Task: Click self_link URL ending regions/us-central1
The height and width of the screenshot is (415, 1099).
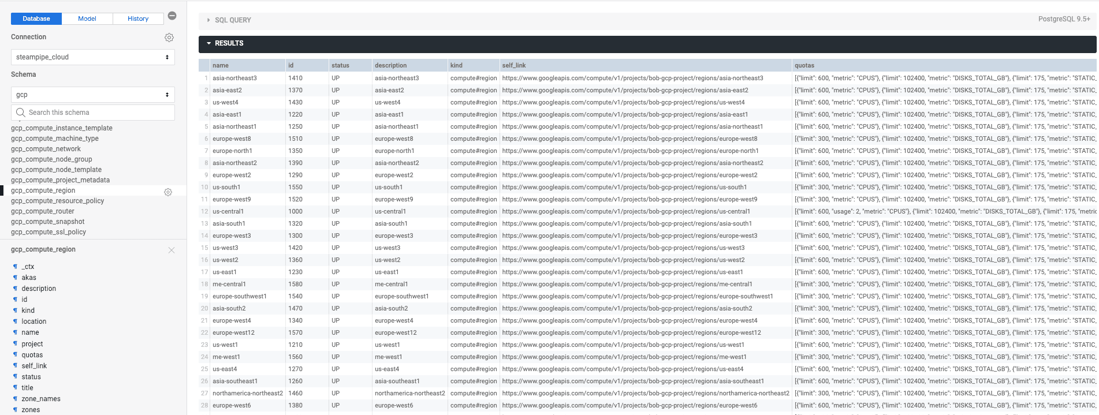Action: [x=626, y=211]
